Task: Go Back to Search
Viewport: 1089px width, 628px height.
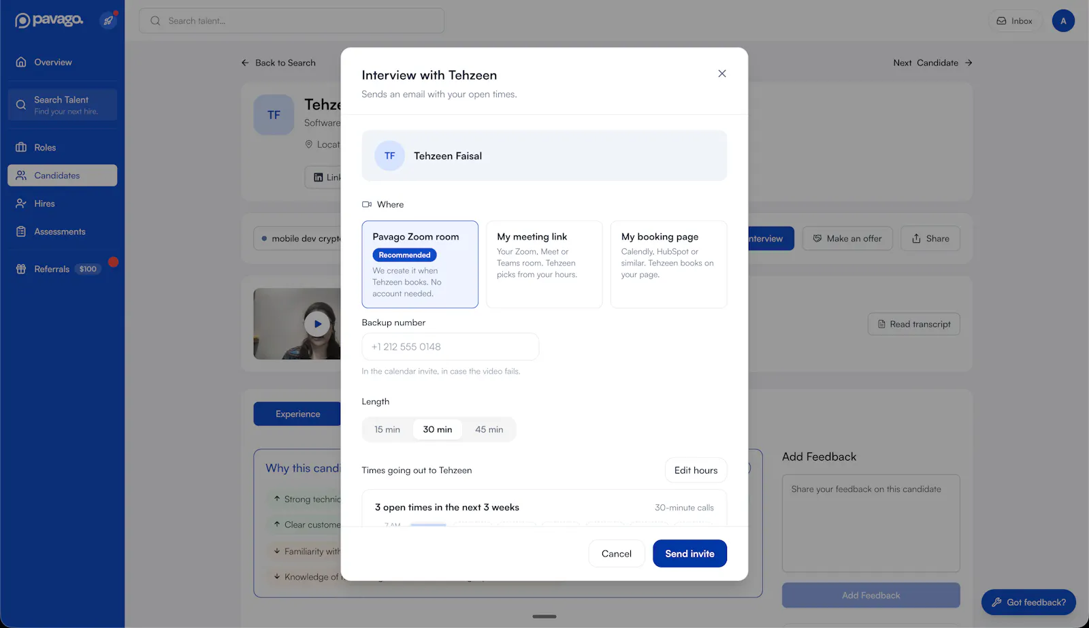Action: (x=278, y=63)
